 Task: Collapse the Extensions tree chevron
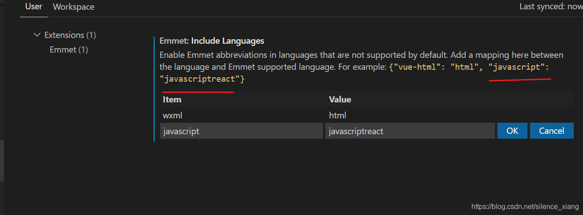(37, 35)
